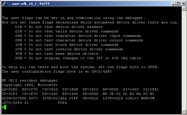The image size is (187, 115).
Task: Click the POPA instruction text
Action: point(62,103)
